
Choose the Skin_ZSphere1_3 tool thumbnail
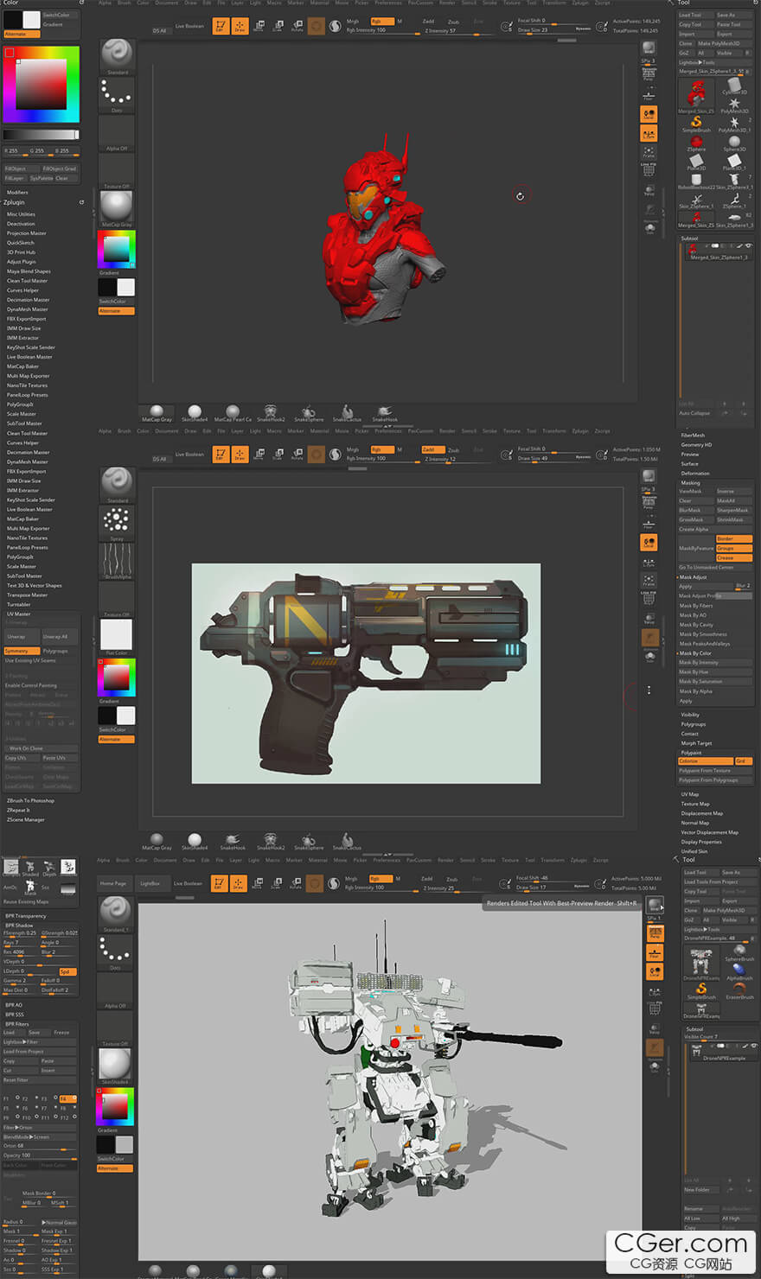click(x=734, y=219)
